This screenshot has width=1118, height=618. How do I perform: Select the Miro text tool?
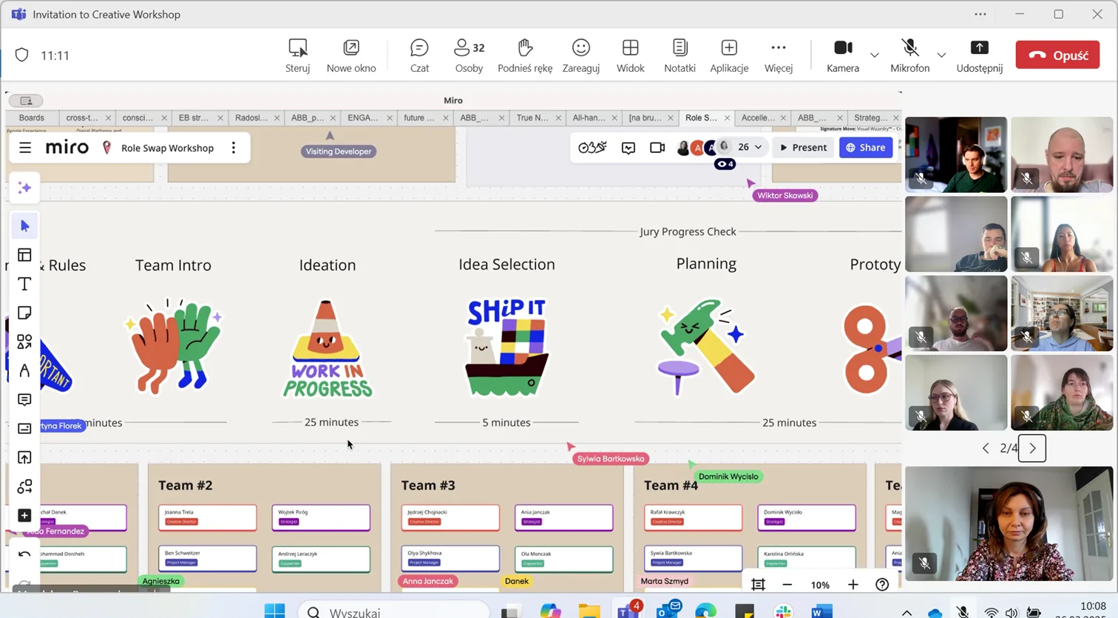point(24,284)
